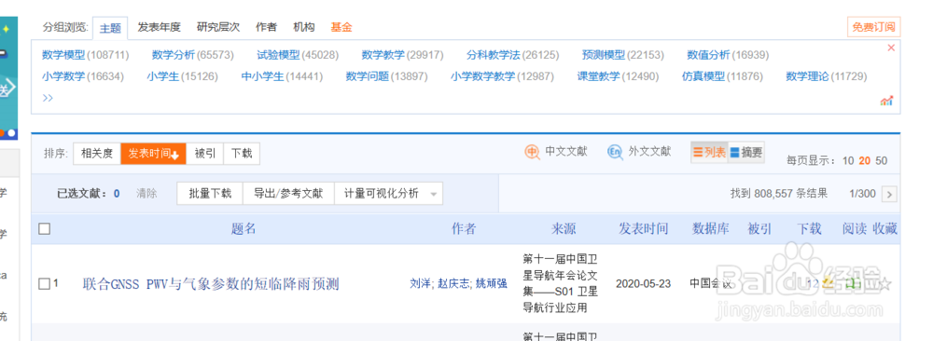Favorite the first result with the star
The image size is (933, 341).
click(x=885, y=284)
